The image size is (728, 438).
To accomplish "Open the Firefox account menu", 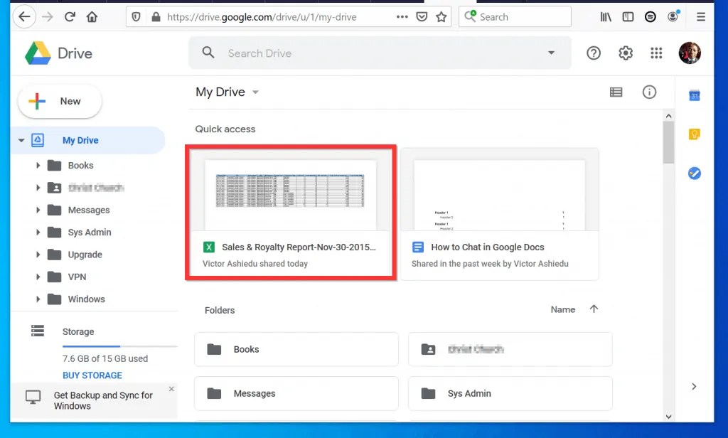I will 673,16.
